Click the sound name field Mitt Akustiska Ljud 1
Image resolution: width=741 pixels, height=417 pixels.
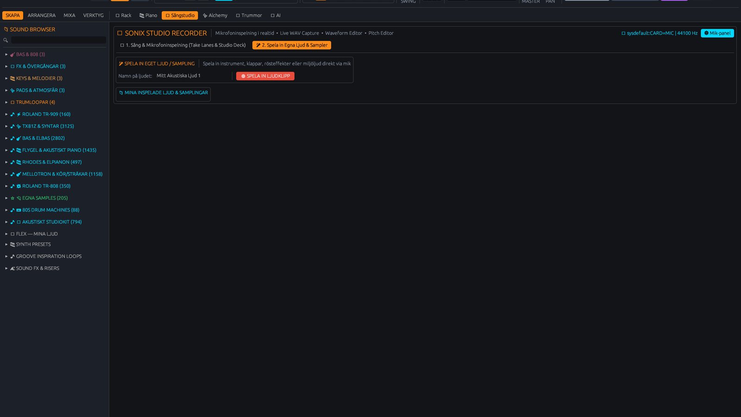click(x=192, y=76)
